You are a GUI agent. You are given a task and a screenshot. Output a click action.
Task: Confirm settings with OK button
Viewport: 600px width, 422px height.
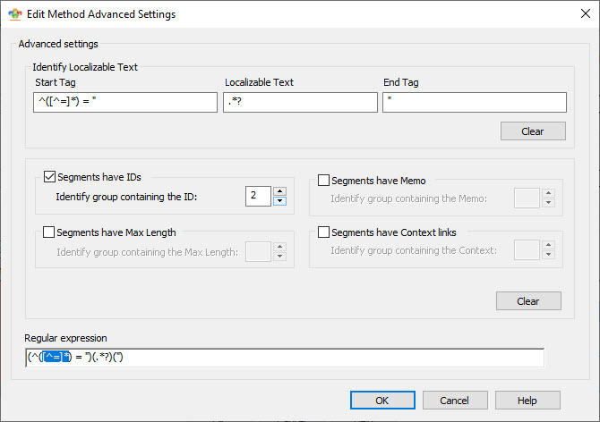tap(382, 401)
